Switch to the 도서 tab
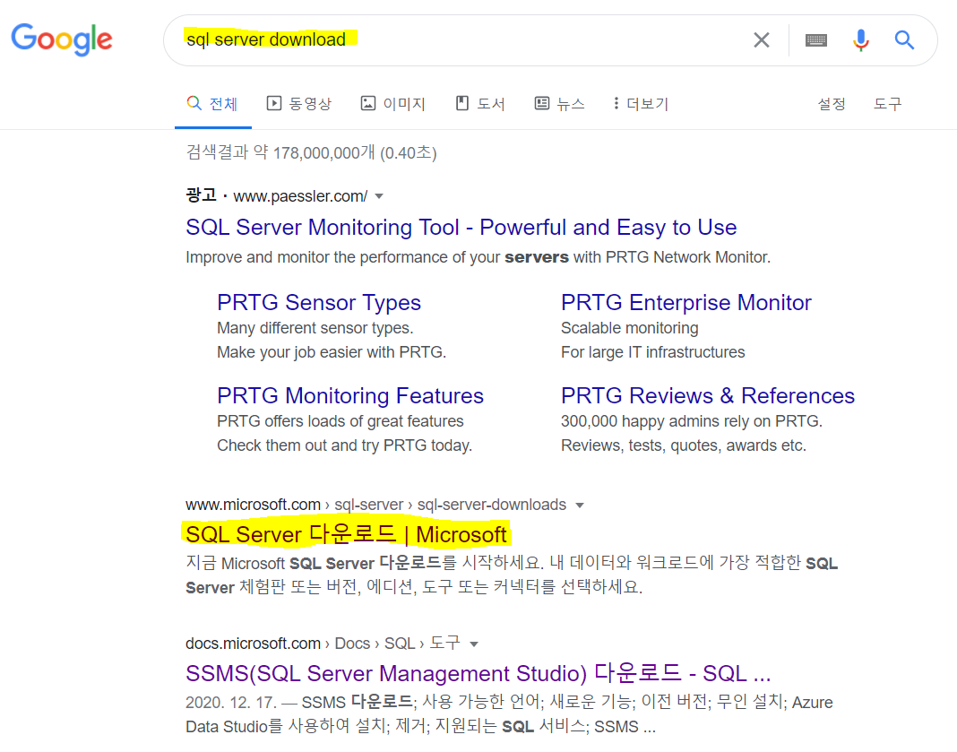 click(480, 104)
